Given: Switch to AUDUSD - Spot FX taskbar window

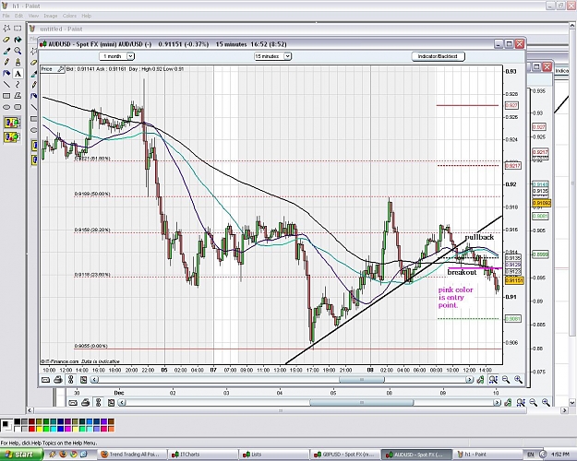Looking at the screenshot, I should pyautogui.click(x=415, y=455).
